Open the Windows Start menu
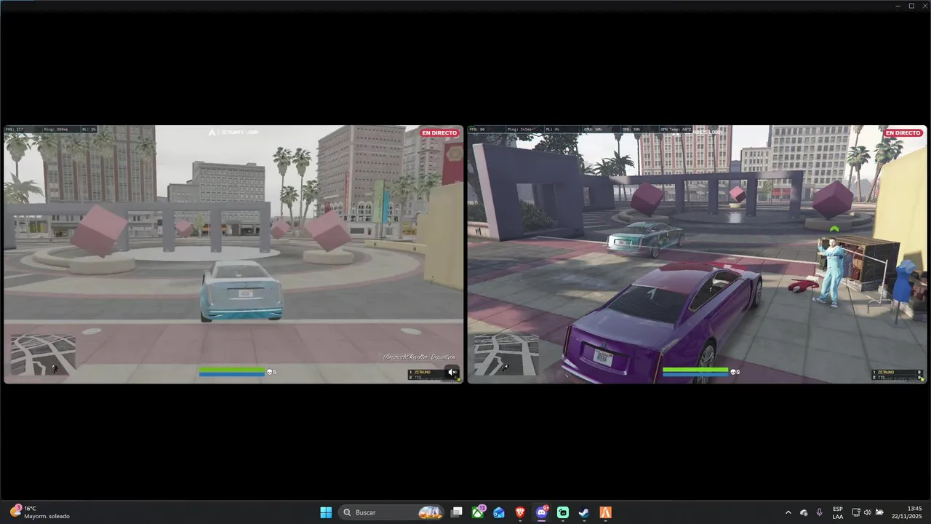 coord(326,512)
